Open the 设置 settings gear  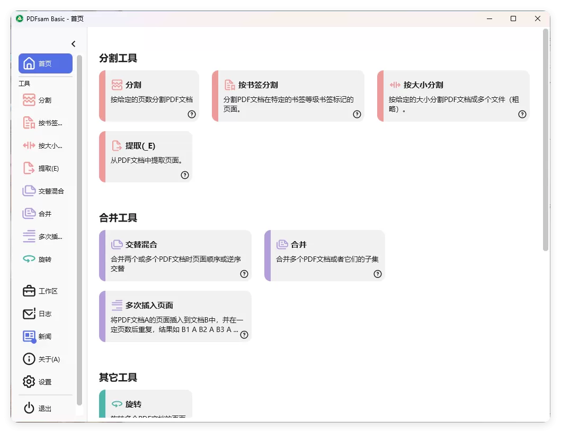(29, 382)
